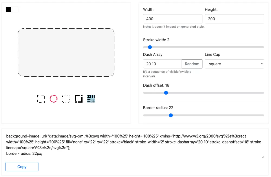This screenshot has height=177, width=271.
Task: Click the Stroke width slider handle
Action: click(150, 47)
